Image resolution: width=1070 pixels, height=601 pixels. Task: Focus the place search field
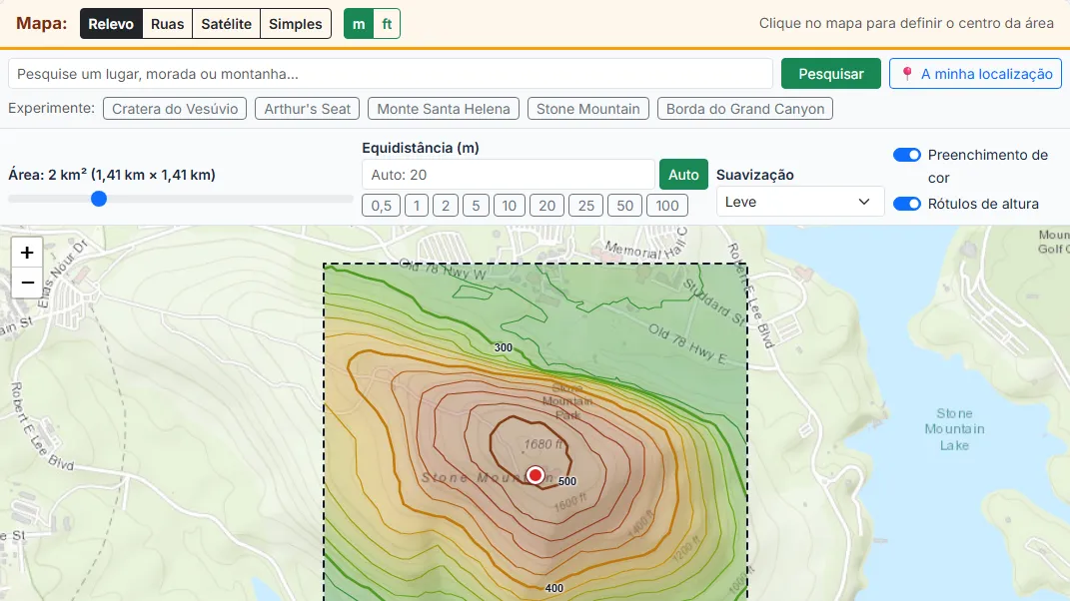[391, 74]
